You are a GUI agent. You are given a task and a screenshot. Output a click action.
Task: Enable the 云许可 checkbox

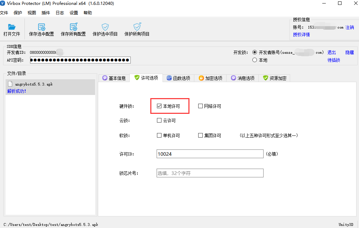pos(159,120)
